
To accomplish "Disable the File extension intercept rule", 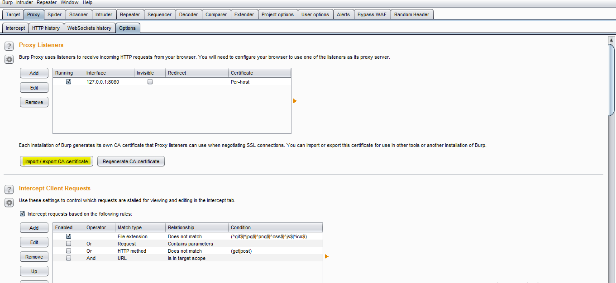I will point(69,236).
